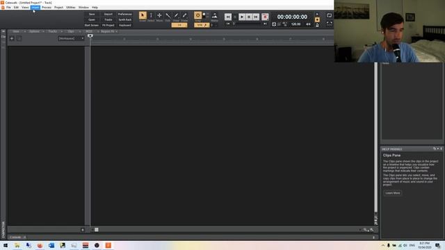Viewport: 445px width, 250px height.
Task: Select the Smart tool
Action: click(x=143, y=15)
